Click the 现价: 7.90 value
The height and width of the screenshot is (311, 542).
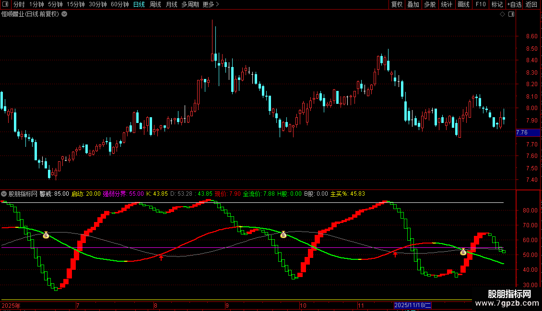pos(227,194)
